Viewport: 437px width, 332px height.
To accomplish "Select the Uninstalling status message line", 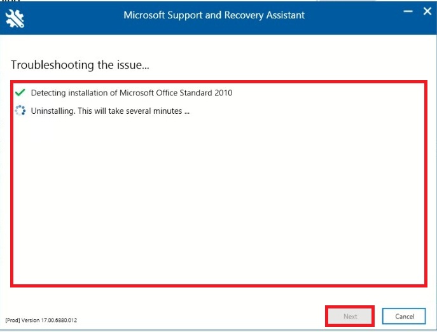I will click(x=110, y=111).
